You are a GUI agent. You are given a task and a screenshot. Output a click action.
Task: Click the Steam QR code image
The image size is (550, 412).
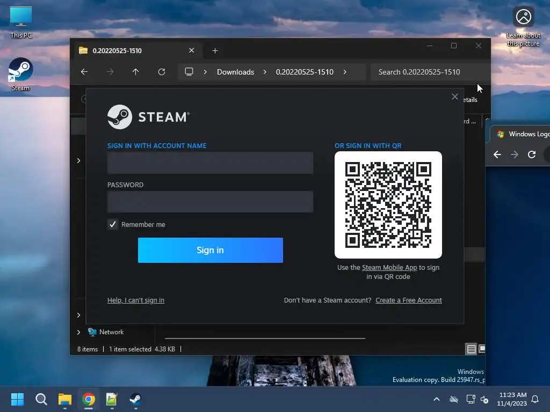388,204
